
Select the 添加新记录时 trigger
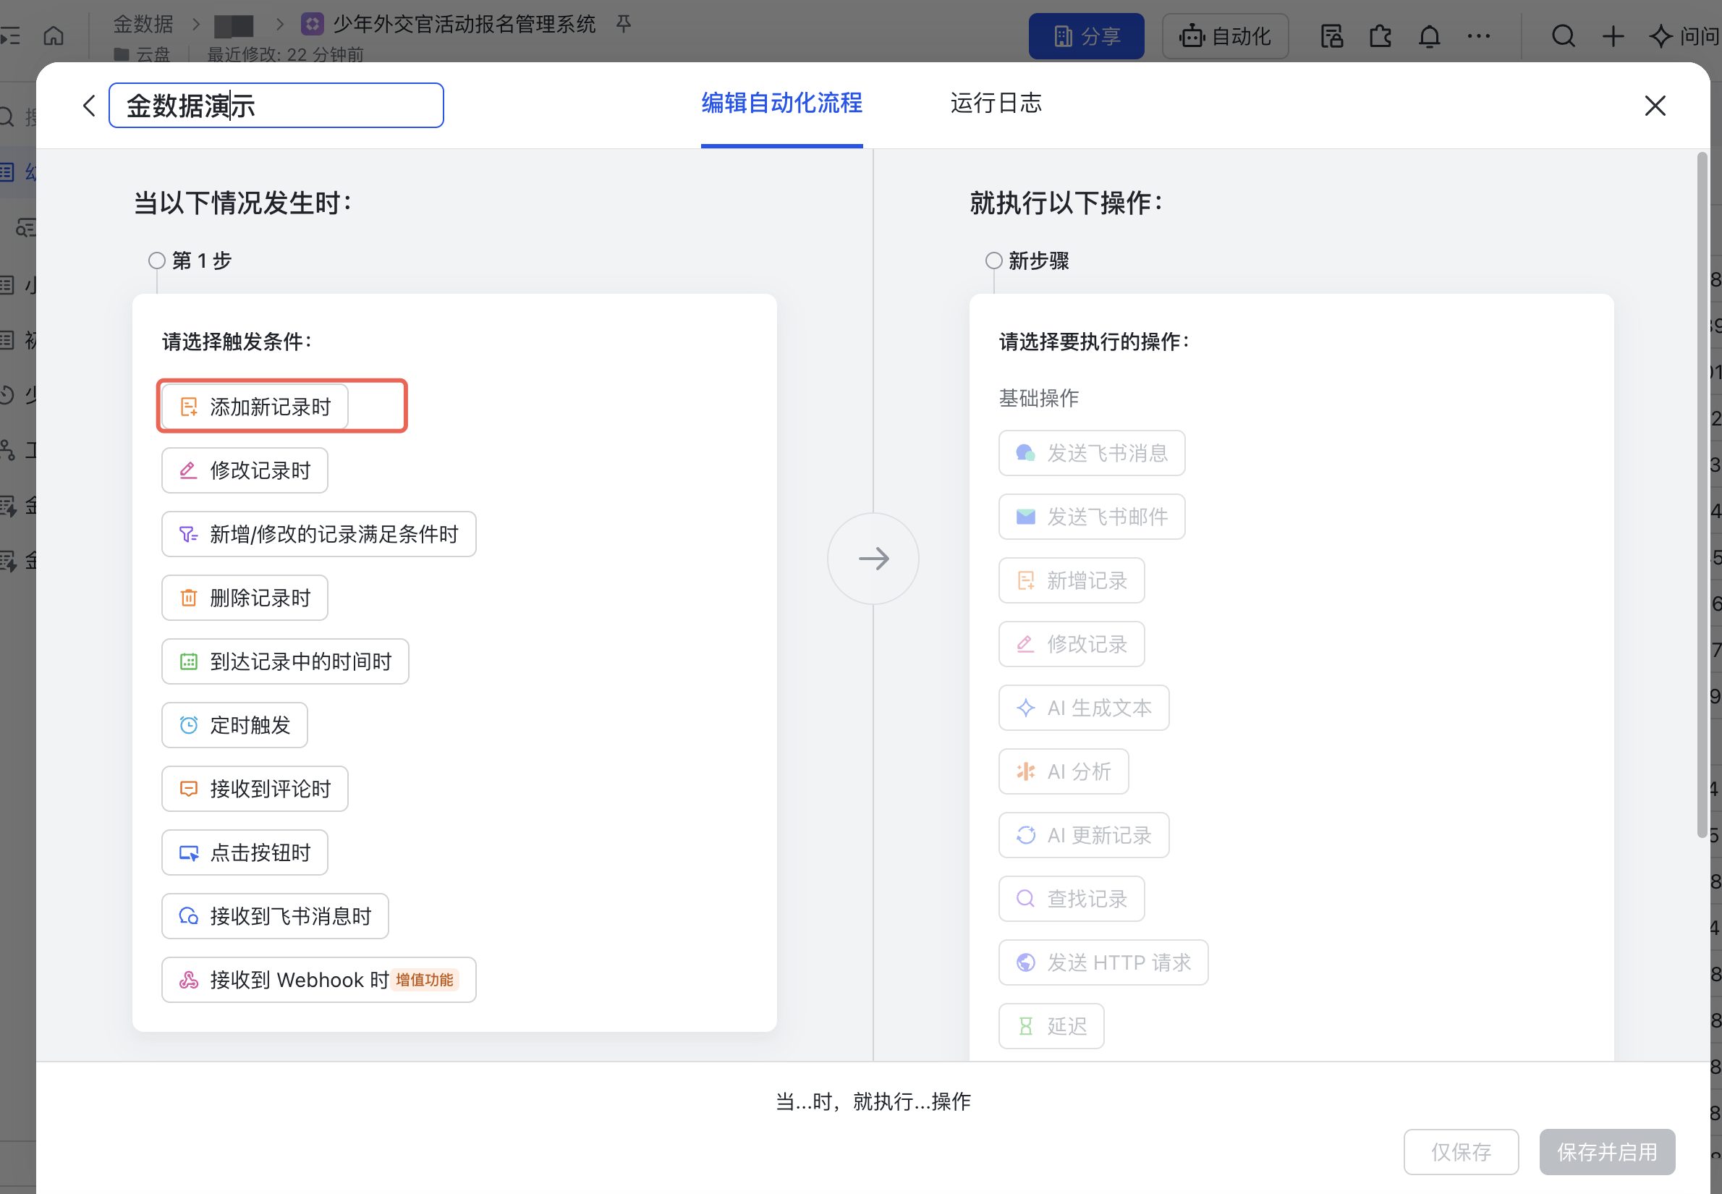255,407
